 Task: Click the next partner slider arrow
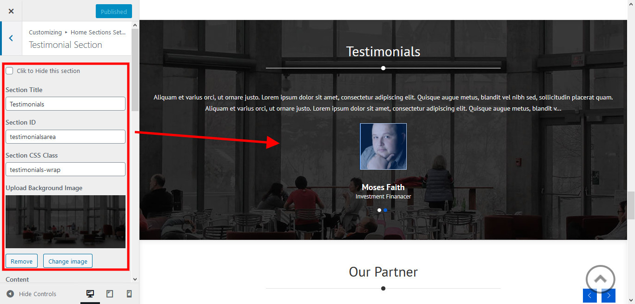click(609, 296)
